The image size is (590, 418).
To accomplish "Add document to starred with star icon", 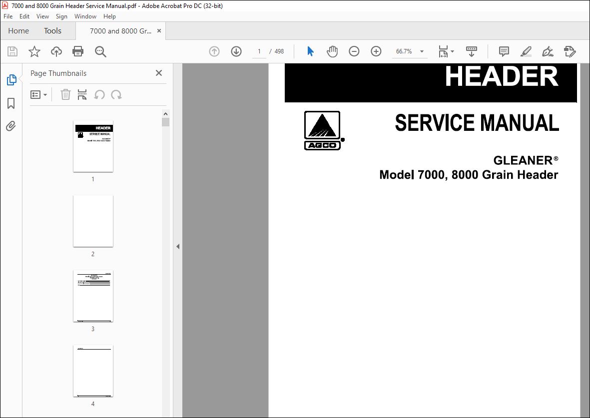I will [34, 51].
